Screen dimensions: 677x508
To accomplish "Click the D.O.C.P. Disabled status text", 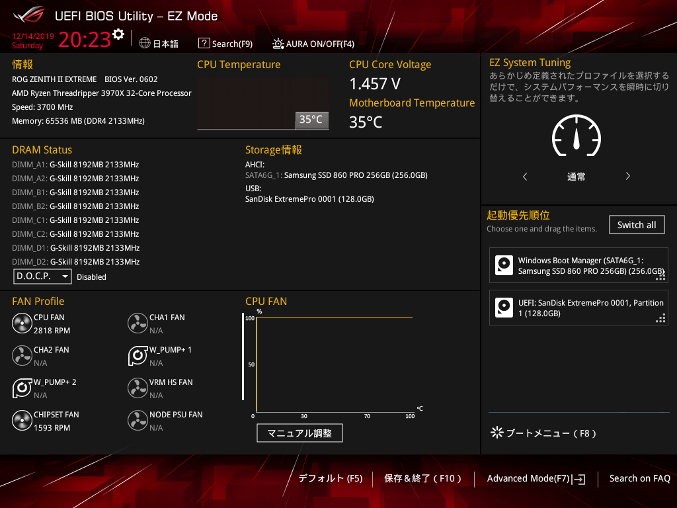I will [x=91, y=277].
